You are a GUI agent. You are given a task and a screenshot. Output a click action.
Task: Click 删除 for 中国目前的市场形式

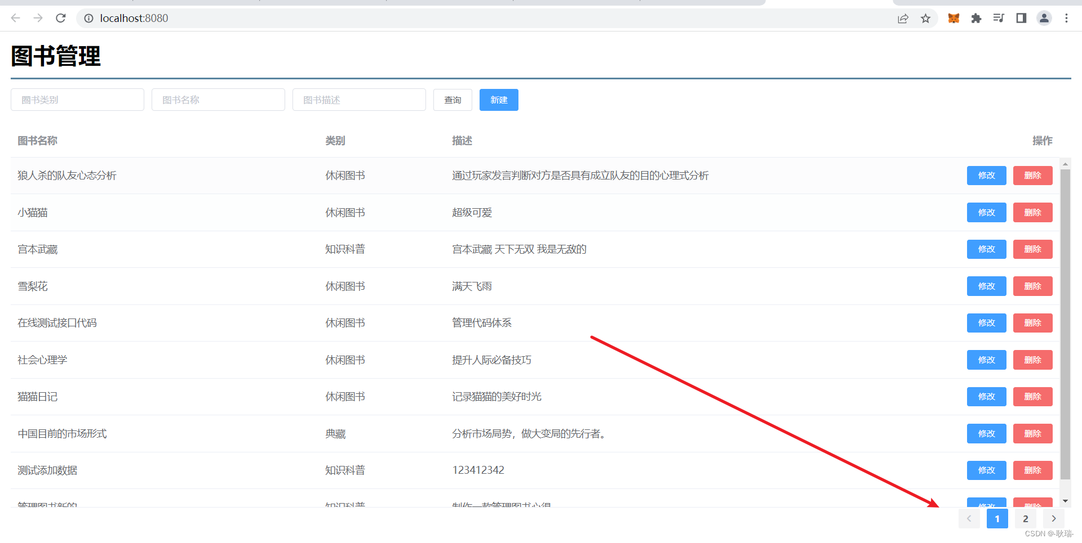point(1032,433)
